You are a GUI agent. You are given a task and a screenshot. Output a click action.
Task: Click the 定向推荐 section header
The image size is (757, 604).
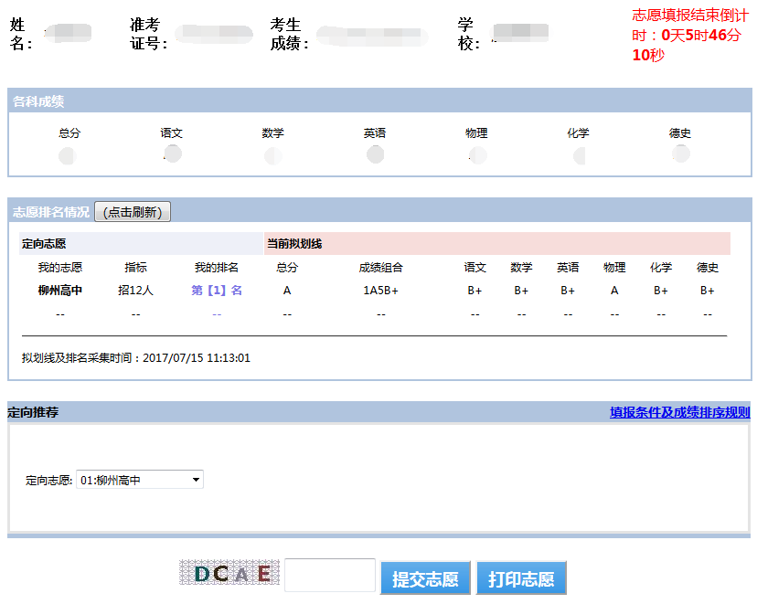[33, 412]
